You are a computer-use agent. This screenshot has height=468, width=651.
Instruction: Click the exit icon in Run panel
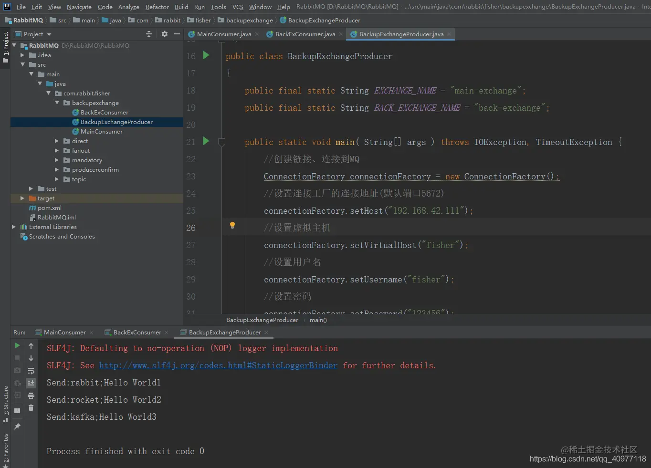[x=17, y=395]
